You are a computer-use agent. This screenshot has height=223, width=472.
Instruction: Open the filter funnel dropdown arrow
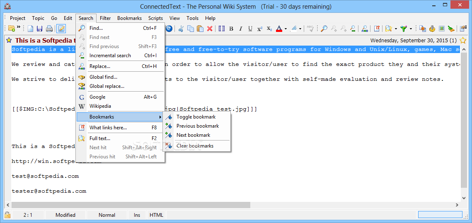411,29
